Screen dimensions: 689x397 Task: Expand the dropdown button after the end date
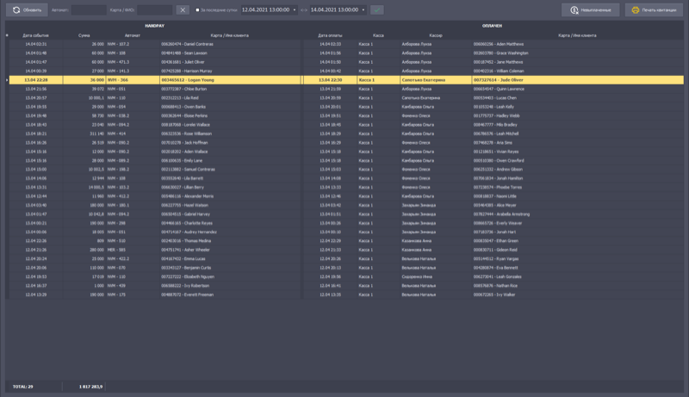click(x=376, y=9)
